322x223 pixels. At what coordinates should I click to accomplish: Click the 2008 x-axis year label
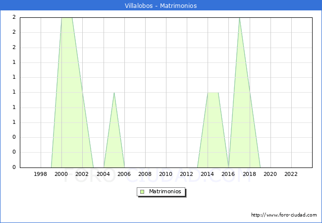tap(145, 174)
